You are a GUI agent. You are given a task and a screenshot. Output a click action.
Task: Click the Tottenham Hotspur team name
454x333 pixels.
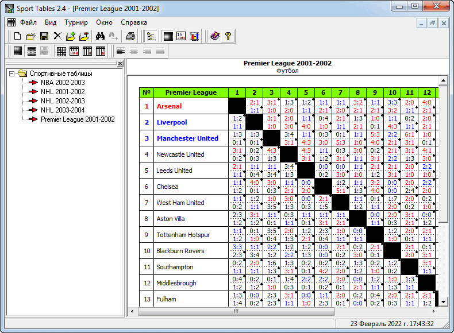pyautogui.click(x=183, y=235)
